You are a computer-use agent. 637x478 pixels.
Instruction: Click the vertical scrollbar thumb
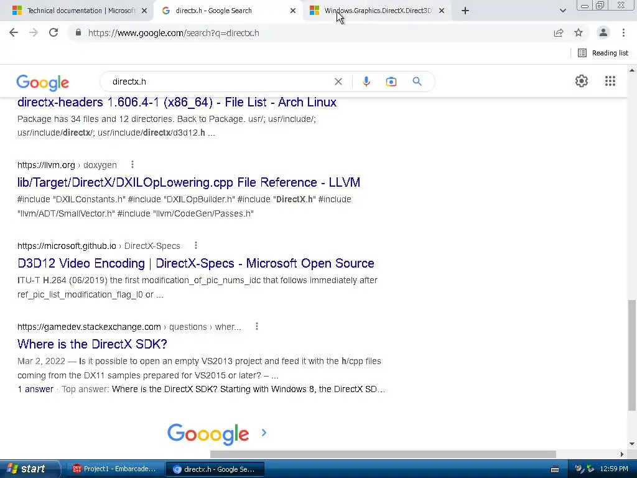pos(632,355)
